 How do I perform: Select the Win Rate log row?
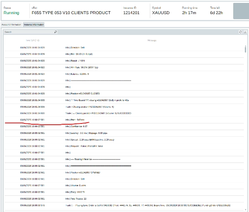124,67
